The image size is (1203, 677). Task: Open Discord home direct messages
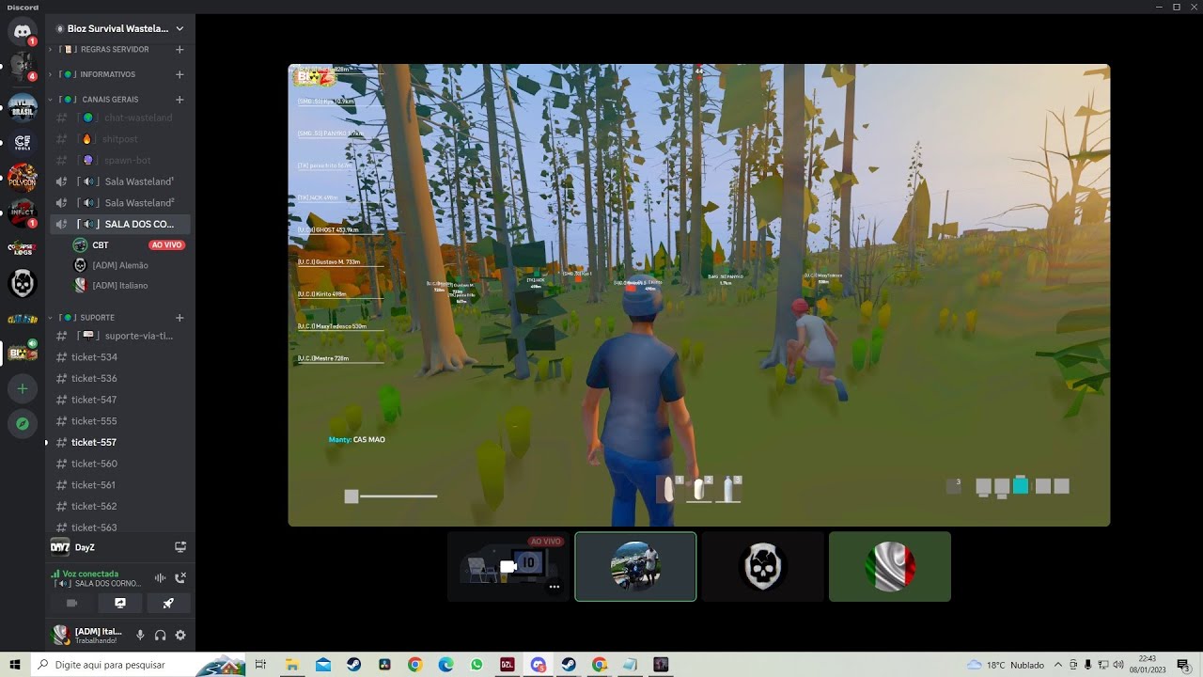[23, 32]
